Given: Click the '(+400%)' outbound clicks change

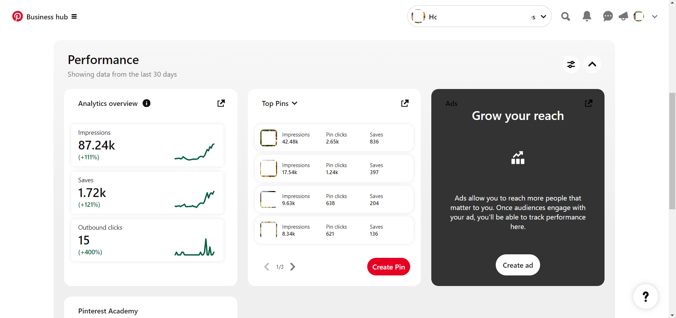Looking at the screenshot, I should tap(90, 252).
